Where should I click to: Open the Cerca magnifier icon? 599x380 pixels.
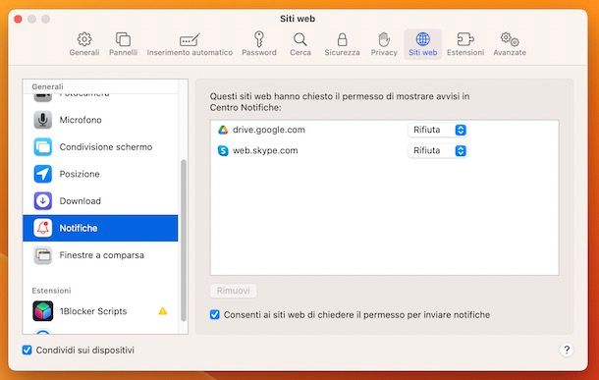pos(299,39)
